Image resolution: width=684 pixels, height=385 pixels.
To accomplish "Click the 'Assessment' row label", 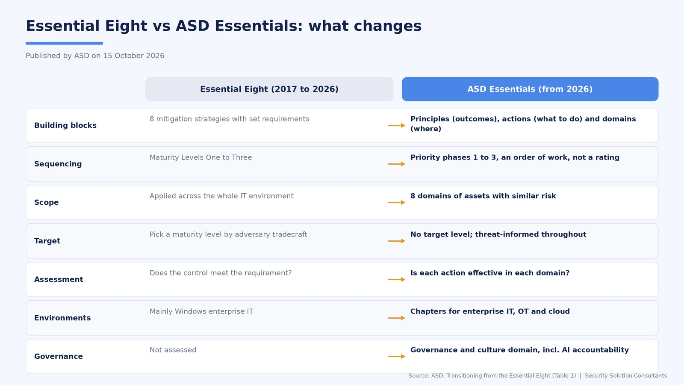I will click(59, 279).
